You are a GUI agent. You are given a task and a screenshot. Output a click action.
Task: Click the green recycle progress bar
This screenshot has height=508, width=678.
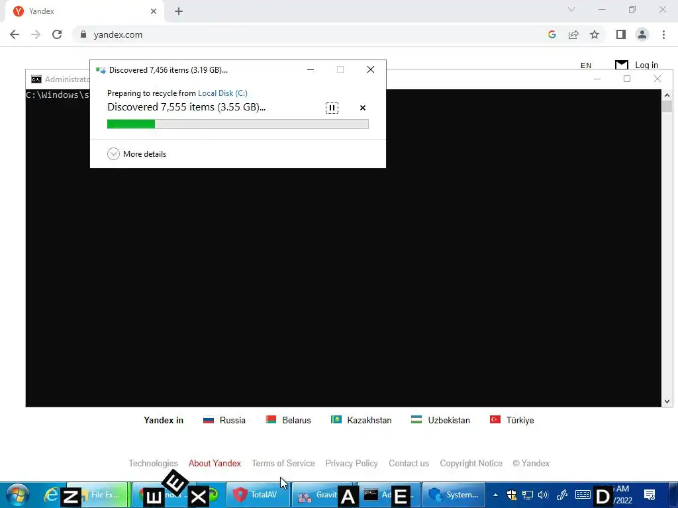pyautogui.click(x=238, y=124)
